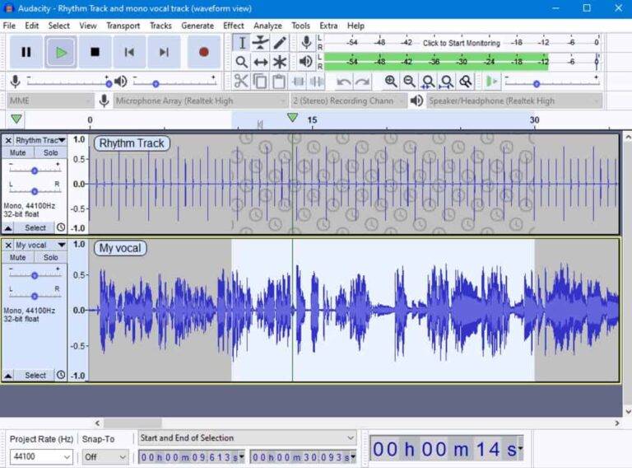Open Start and End of Selection dropdown
The image size is (632, 468).
pos(247,438)
